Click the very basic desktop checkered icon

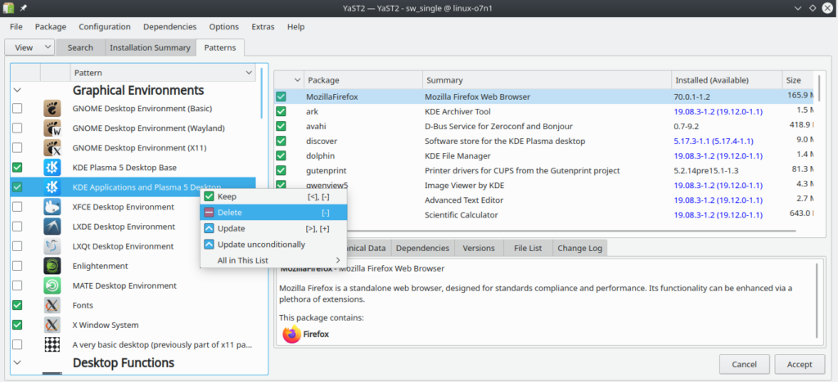(x=52, y=344)
